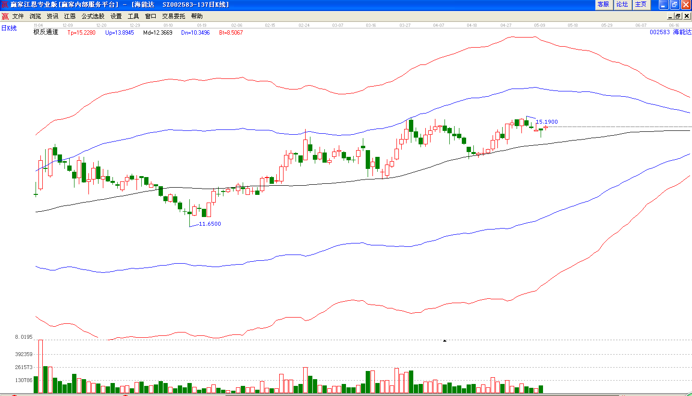692x396 pixels.
Task: Click the 03-27 date on time axis
Action: (x=405, y=25)
